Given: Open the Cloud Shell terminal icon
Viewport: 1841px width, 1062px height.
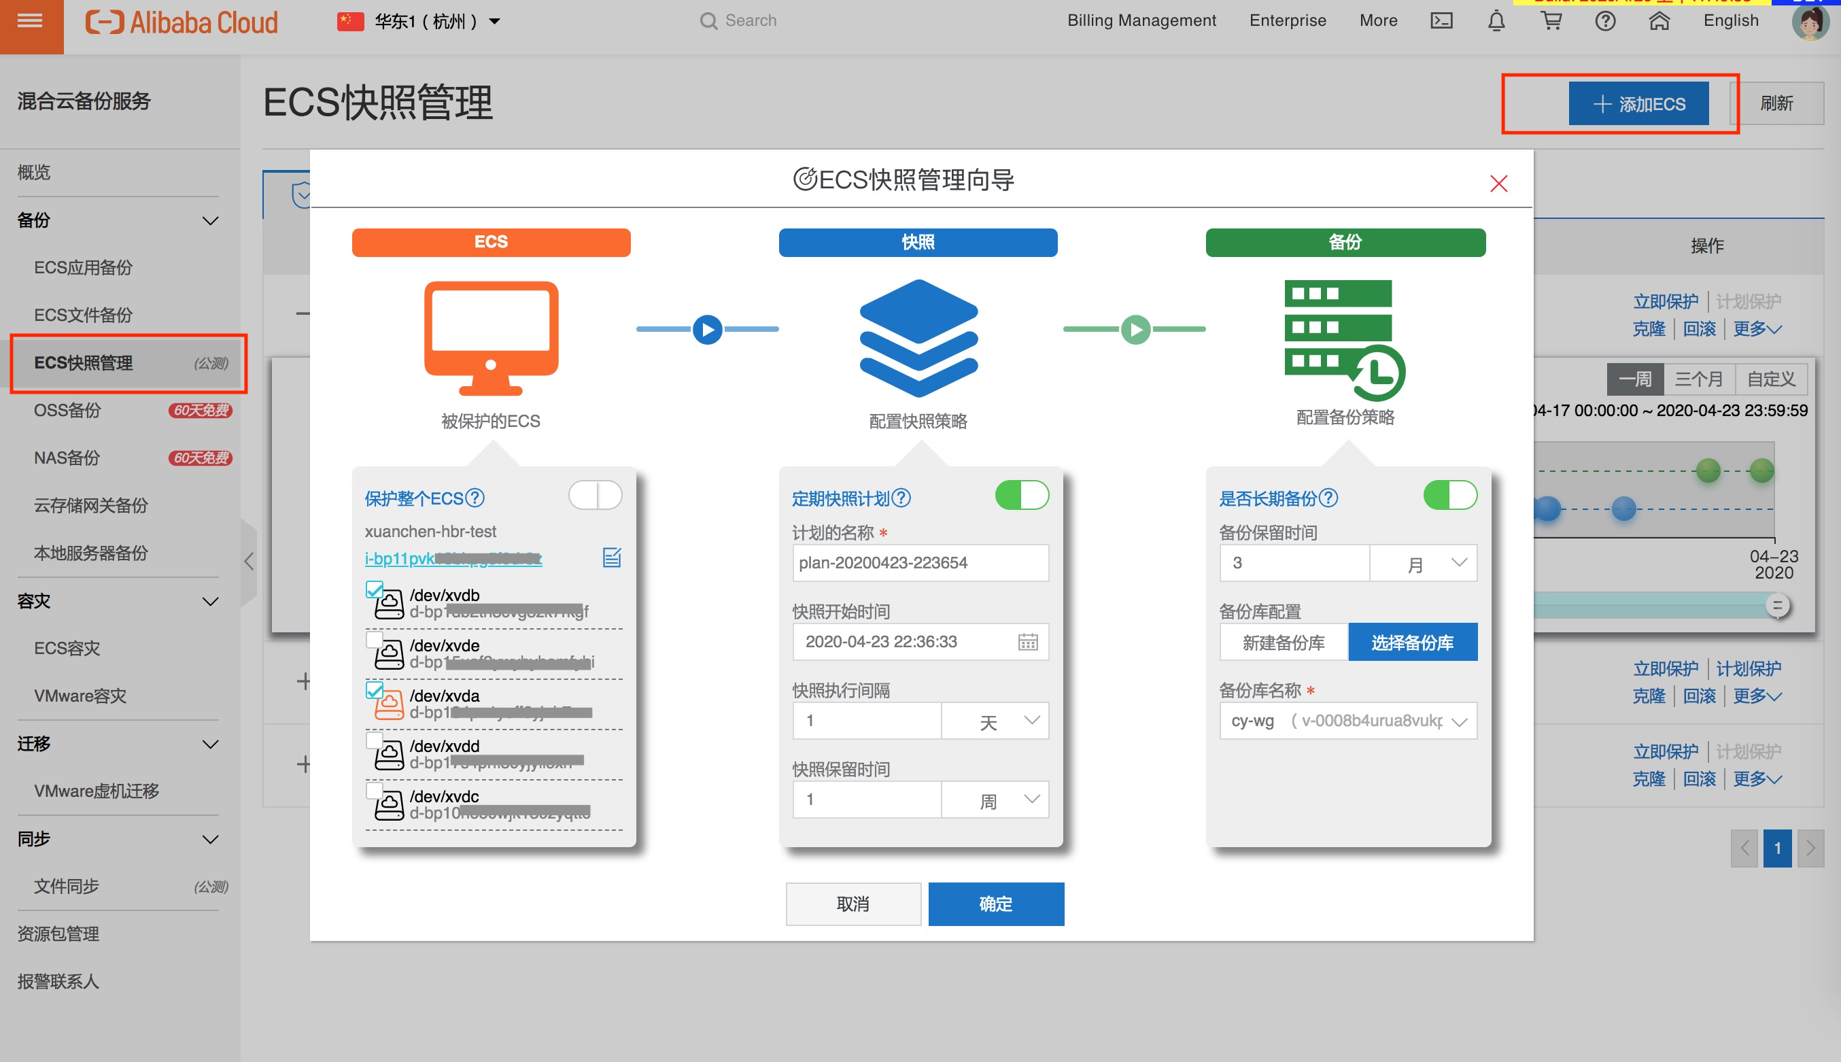Looking at the screenshot, I should pos(1441,21).
